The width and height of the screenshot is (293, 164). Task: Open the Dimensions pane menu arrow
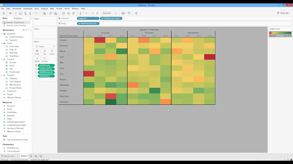tap(30, 30)
